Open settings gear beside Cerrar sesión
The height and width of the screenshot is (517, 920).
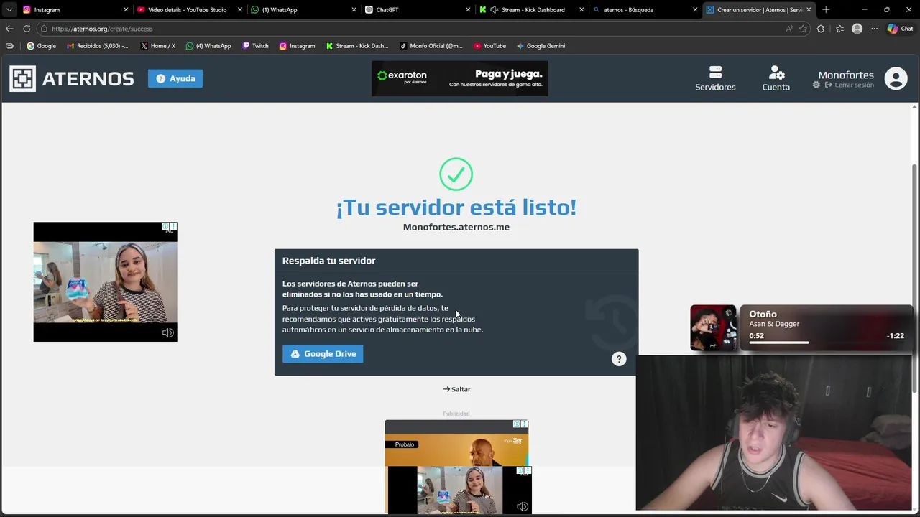[816, 85]
